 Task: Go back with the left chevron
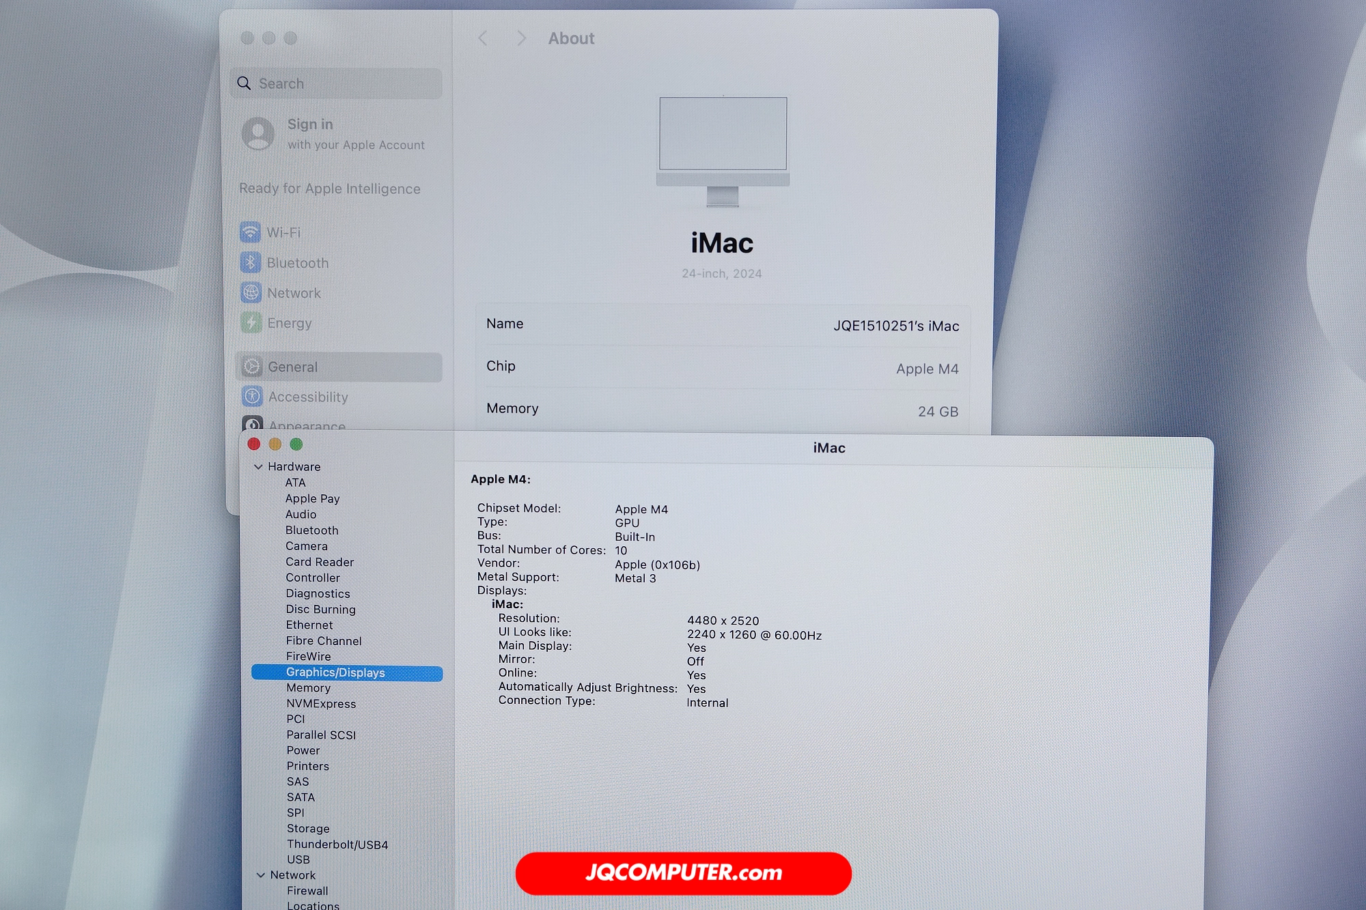tap(483, 38)
